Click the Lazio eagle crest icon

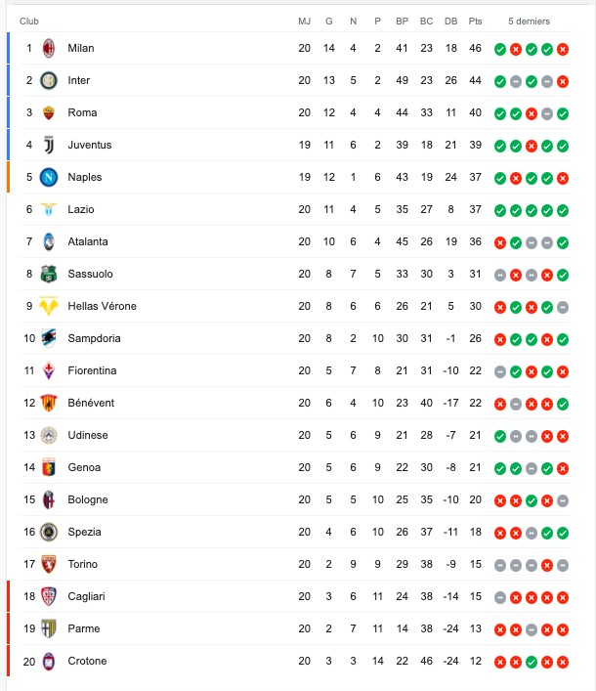click(x=49, y=209)
